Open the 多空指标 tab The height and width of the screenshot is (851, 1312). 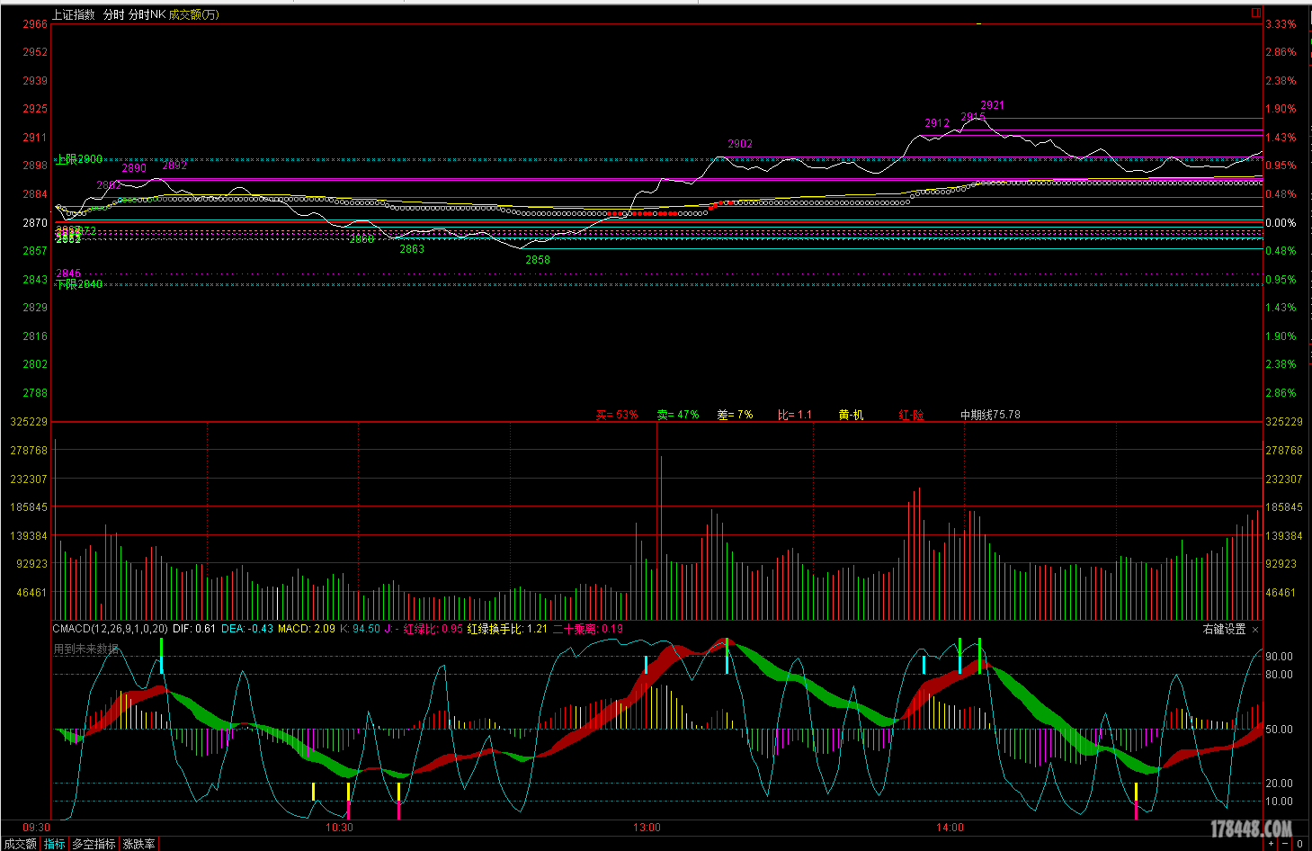coord(94,844)
